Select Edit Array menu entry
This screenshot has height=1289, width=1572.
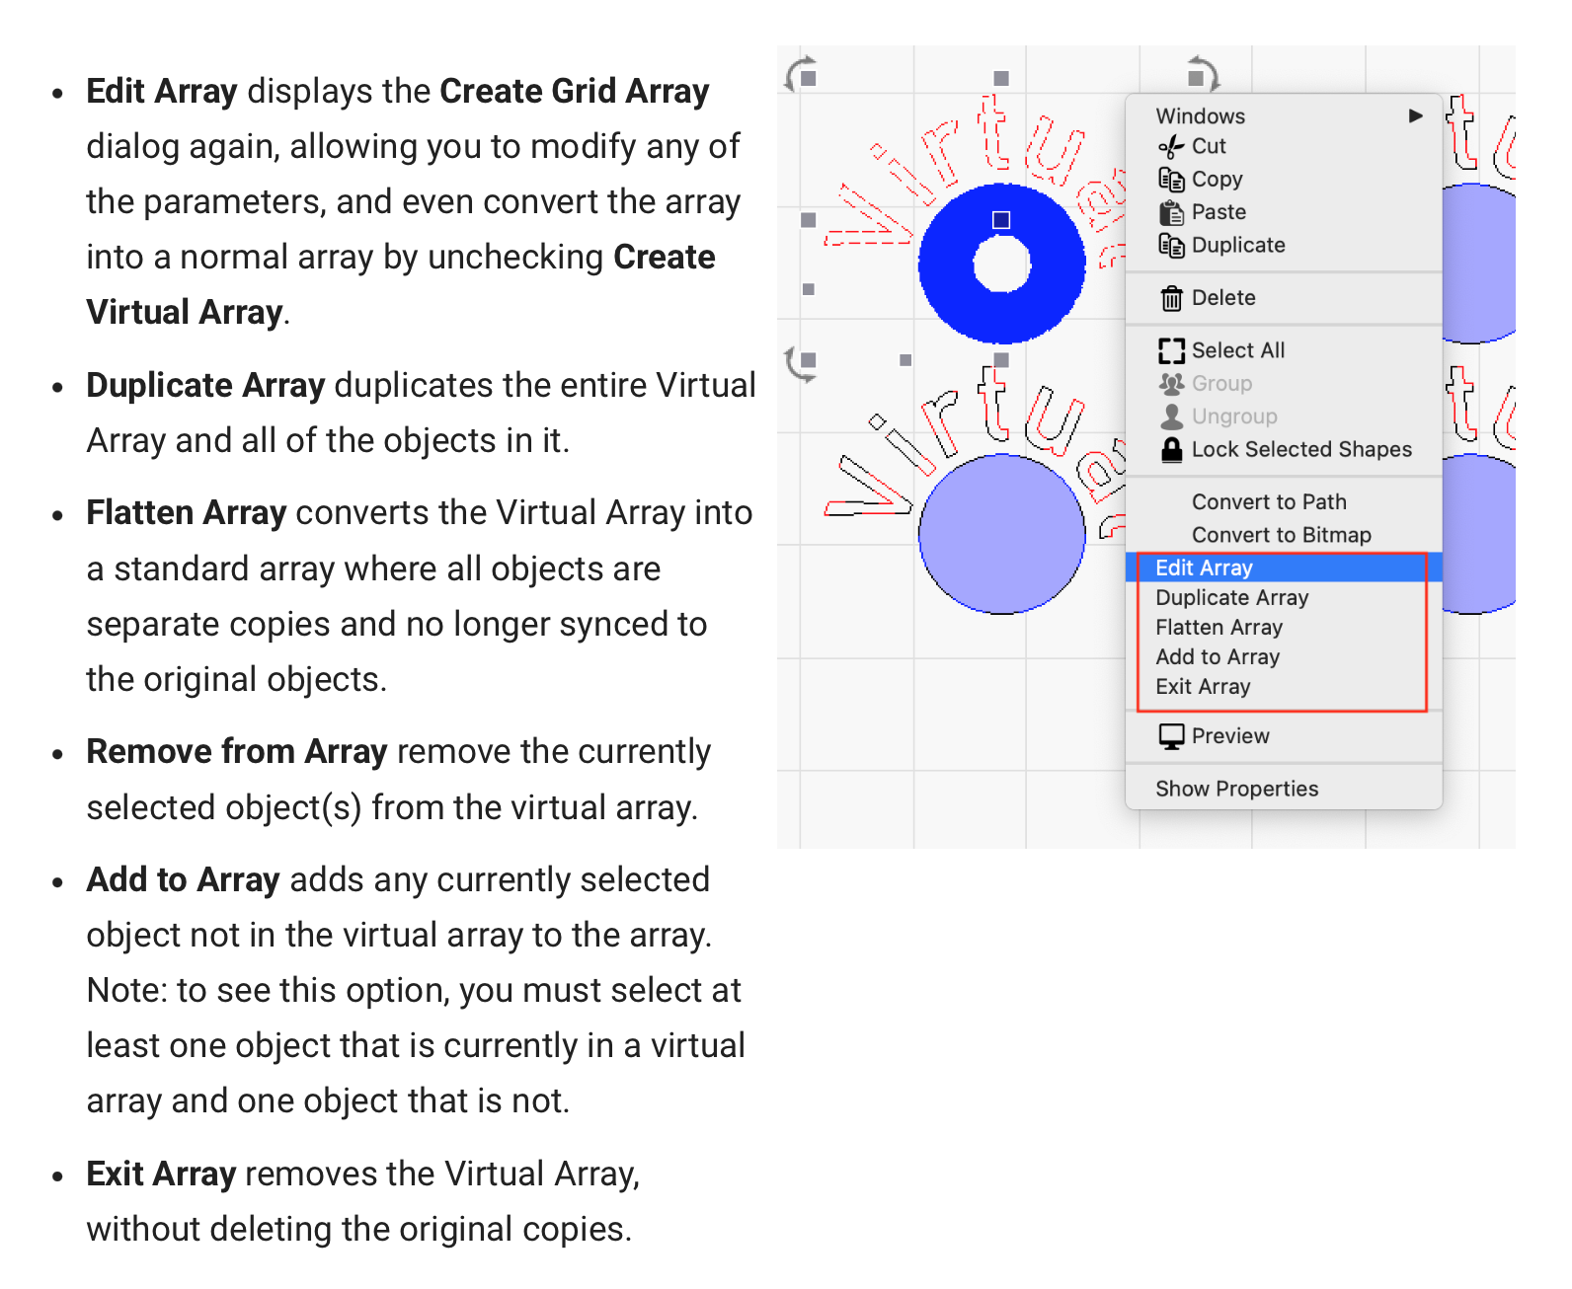(x=1284, y=568)
